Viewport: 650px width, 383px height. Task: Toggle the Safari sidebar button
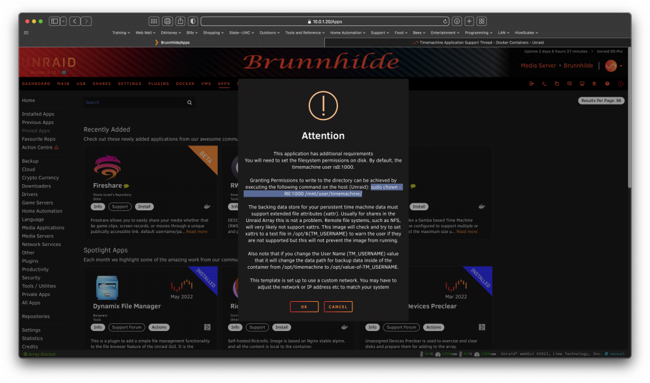54,21
